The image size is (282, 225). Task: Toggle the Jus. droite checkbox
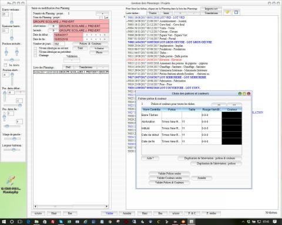pyautogui.click(x=5, y=65)
